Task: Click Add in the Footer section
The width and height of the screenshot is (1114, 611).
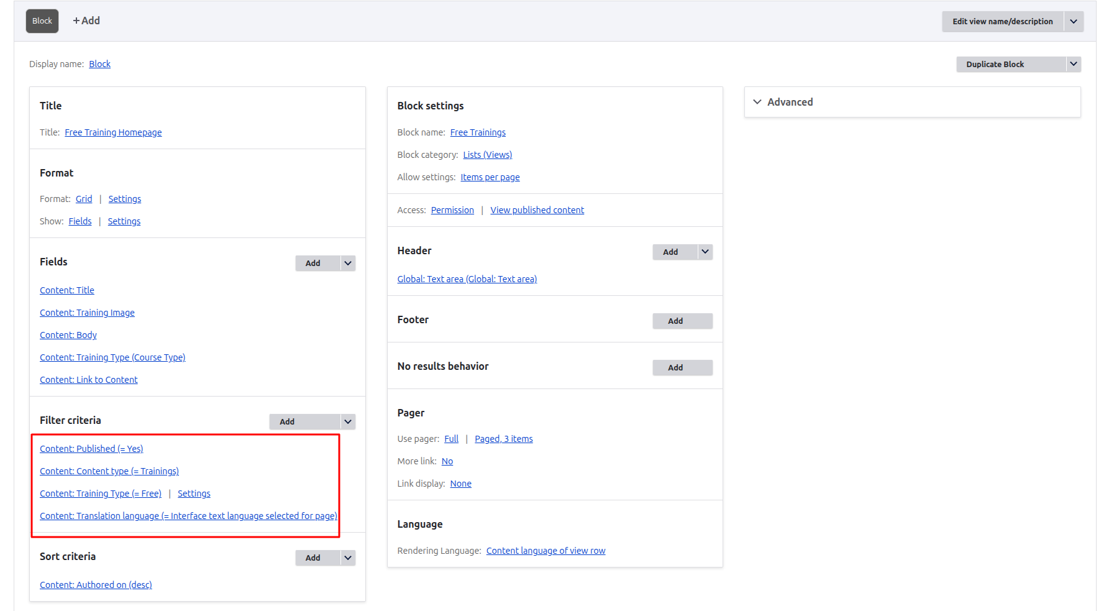Action: (x=683, y=321)
